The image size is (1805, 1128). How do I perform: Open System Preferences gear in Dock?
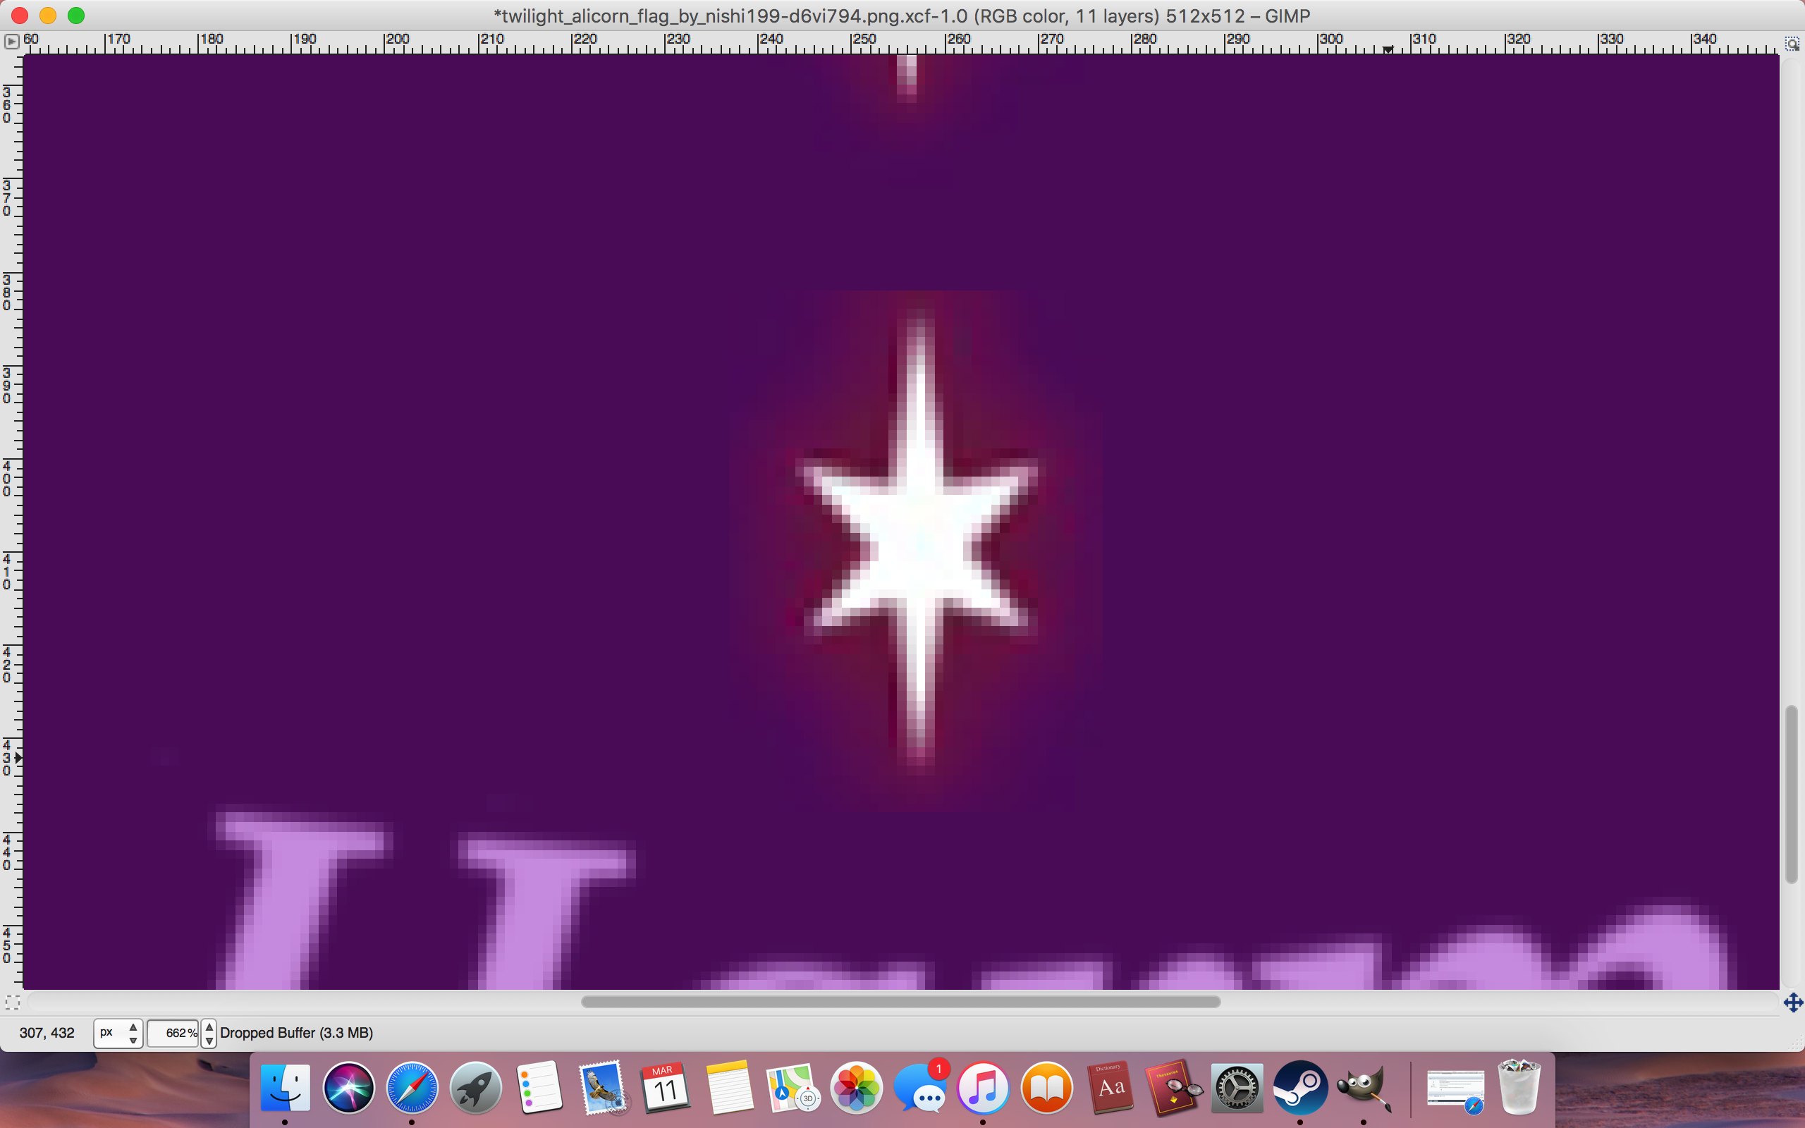[1237, 1088]
